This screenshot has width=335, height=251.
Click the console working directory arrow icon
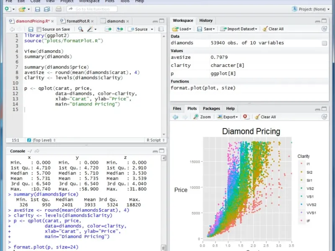(37, 151)
